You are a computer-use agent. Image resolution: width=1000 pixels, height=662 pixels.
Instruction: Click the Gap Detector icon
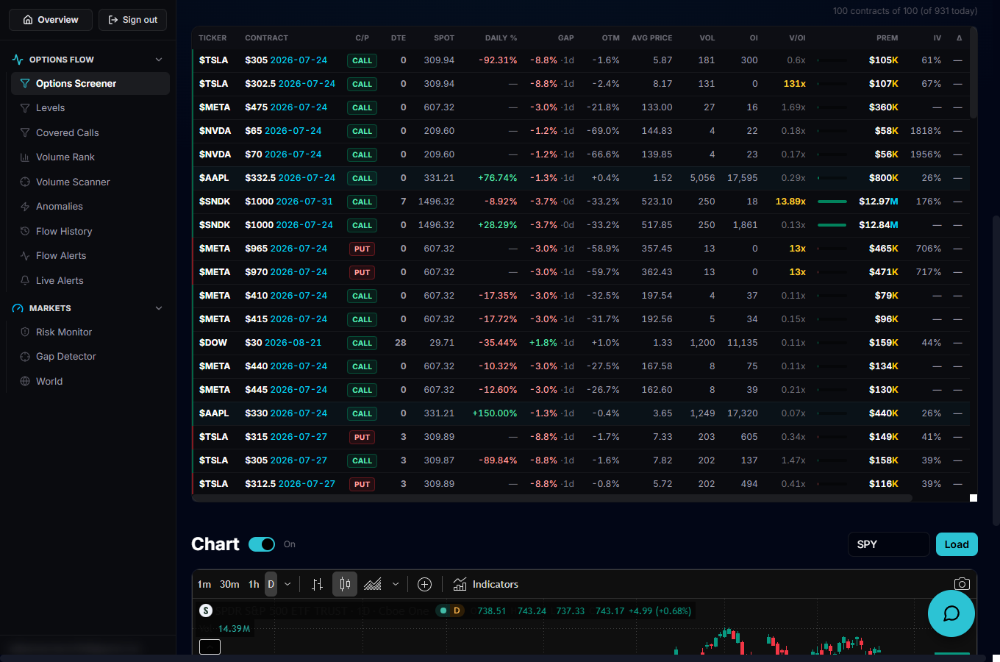click(x=25, y=357)
